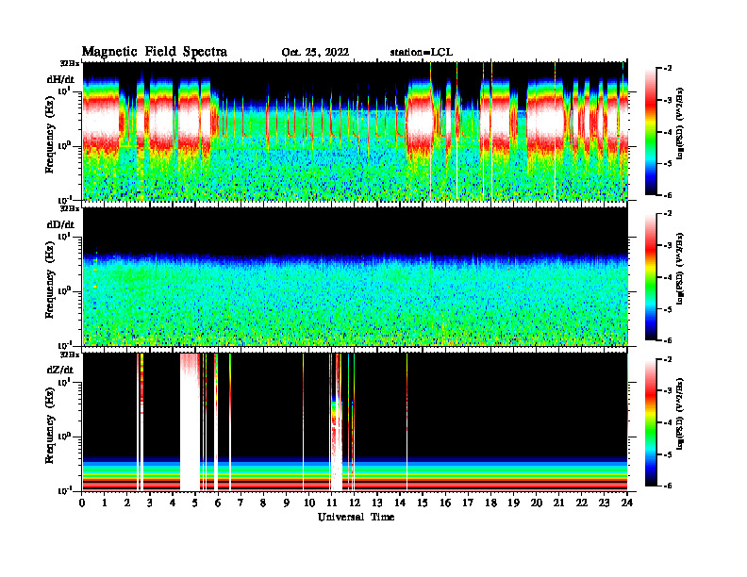Click hour tick label '13' on time axis

tap(377, 503)
